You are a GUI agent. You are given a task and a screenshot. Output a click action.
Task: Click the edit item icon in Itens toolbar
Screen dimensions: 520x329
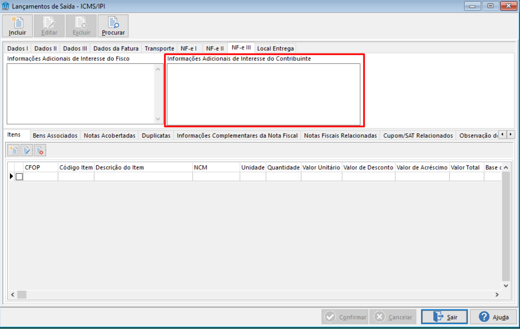[x=27, y=150]
